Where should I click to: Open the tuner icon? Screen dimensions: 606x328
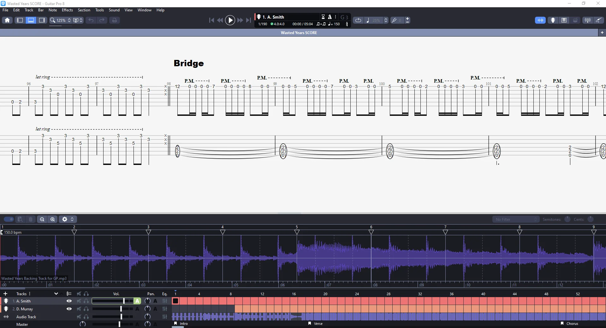click(587, 20)
